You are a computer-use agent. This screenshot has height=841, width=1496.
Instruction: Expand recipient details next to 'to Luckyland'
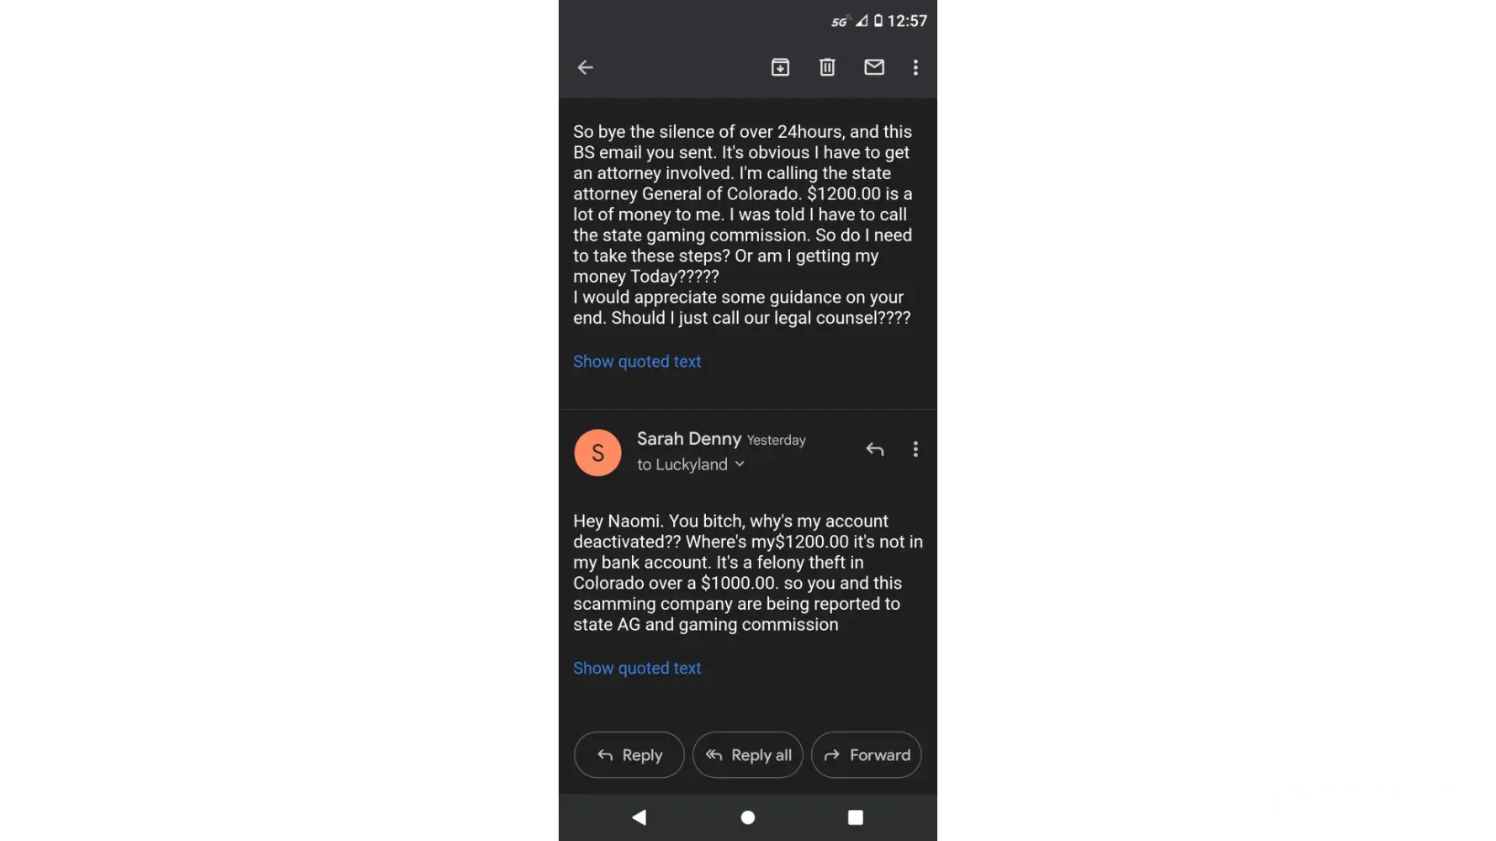[740, 464]
